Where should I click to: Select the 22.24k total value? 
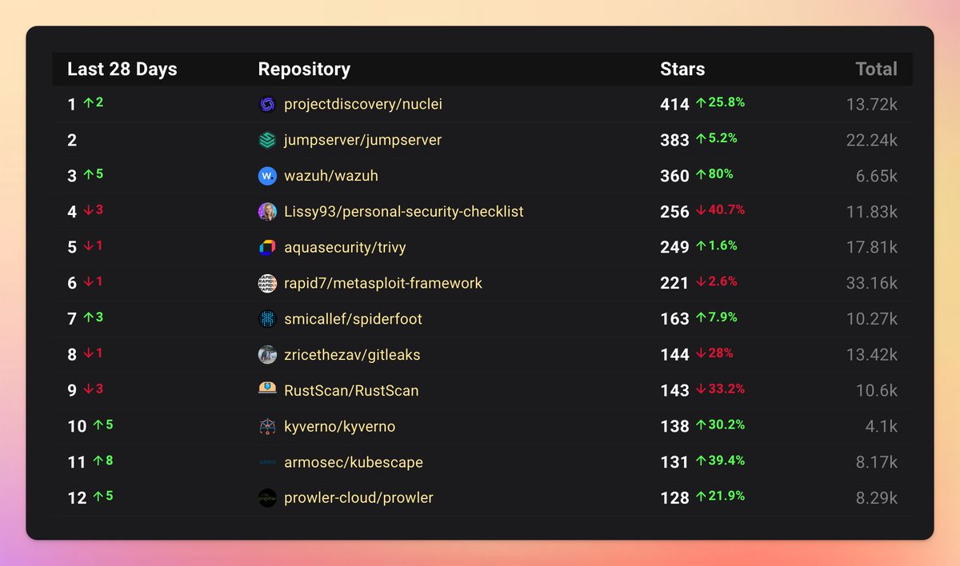tap(872, 141)
